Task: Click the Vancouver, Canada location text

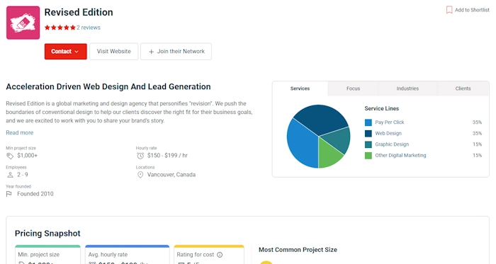Action: (171, 175)
